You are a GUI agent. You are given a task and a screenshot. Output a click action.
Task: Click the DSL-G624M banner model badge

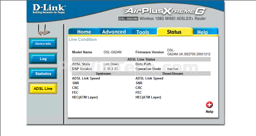128,19
